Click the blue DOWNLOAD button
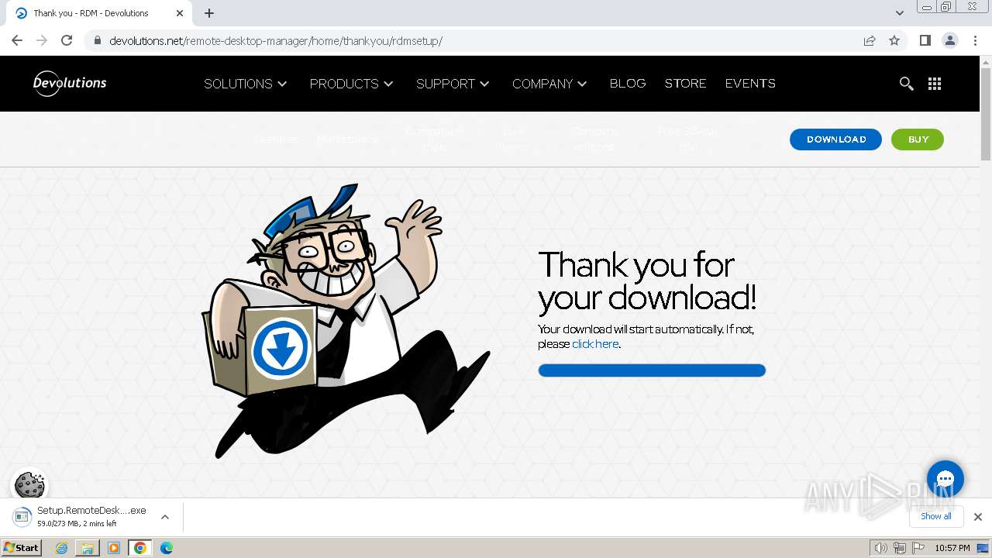992x558 pixels. 835,139
